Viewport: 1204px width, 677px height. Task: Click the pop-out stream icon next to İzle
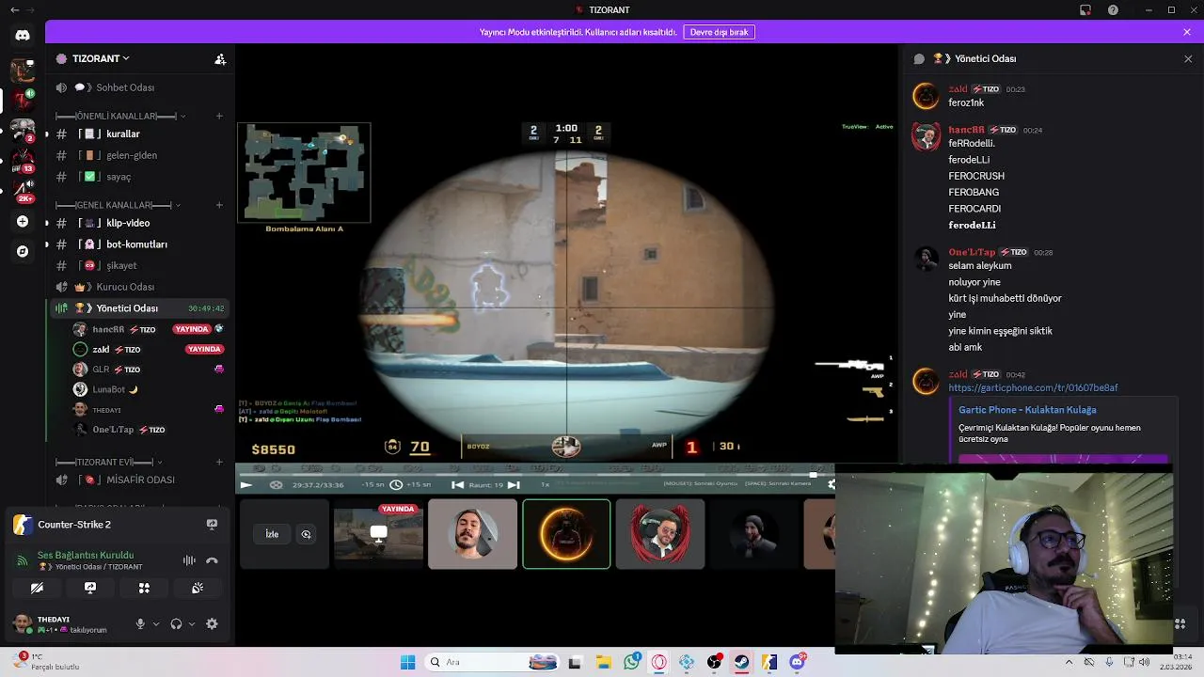tap(306, 534)
